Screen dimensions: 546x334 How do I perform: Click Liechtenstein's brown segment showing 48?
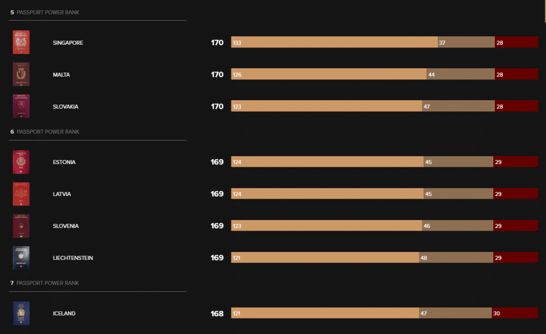pos(456,257)
